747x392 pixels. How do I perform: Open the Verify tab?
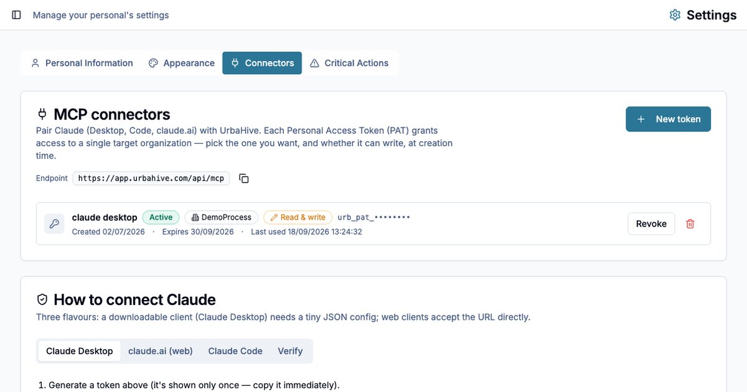tap(290, 351)
